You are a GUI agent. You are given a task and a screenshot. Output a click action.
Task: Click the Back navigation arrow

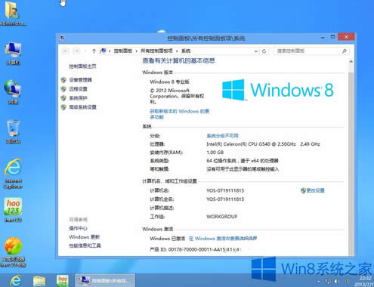click(66, 51)
